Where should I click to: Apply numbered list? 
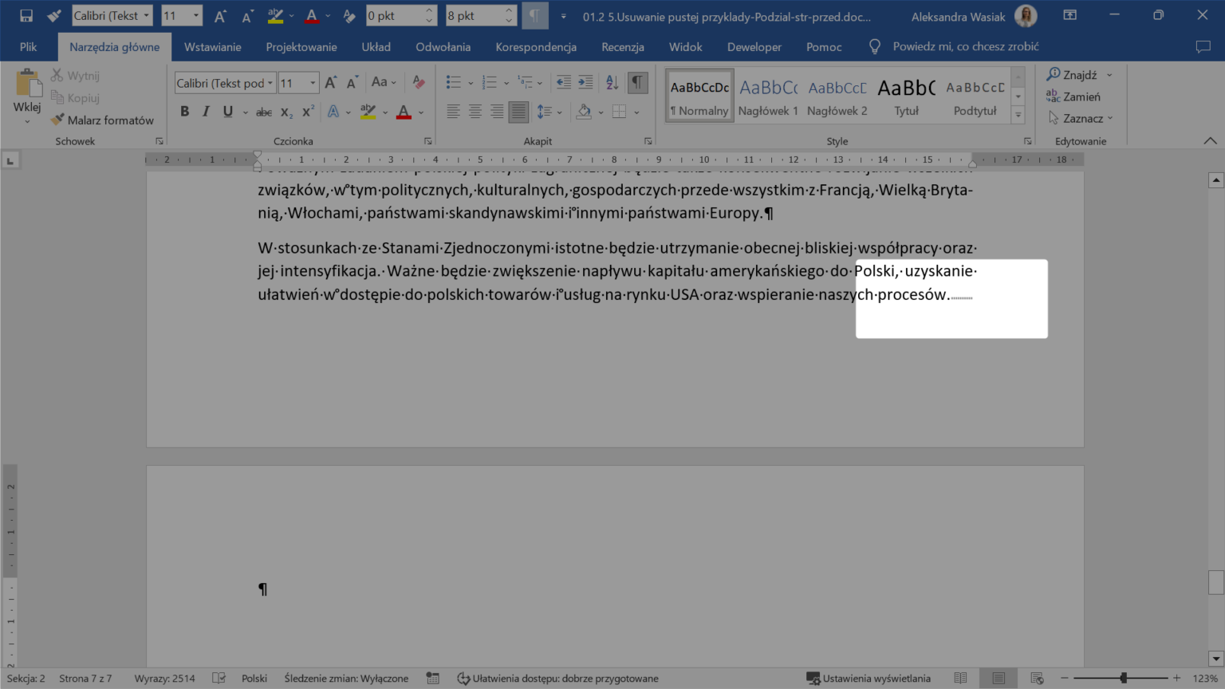pyautogui.click(x=489, y=82)
